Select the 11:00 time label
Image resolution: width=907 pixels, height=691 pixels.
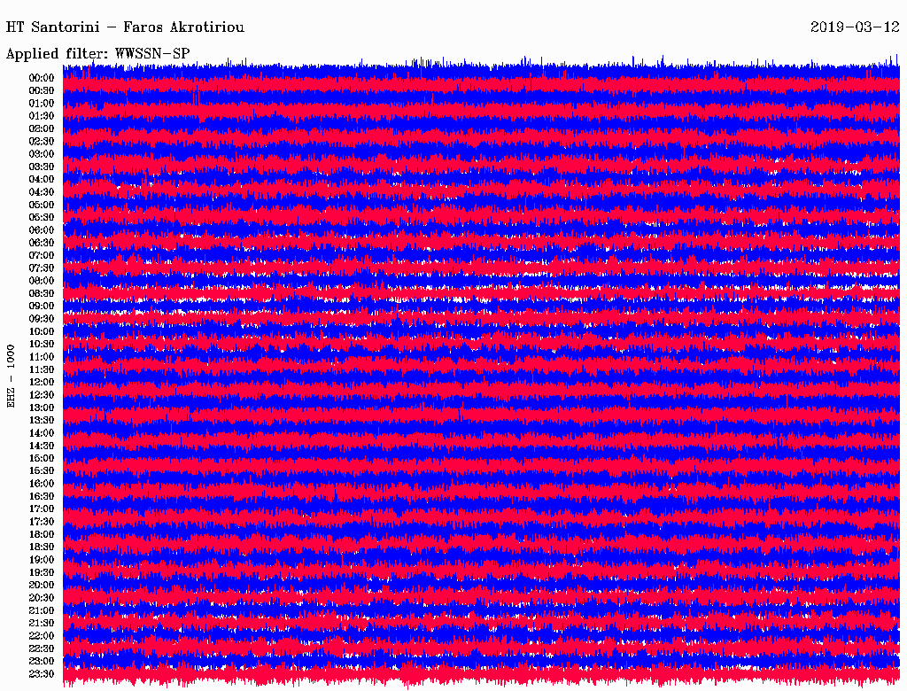tap(42, 357)
